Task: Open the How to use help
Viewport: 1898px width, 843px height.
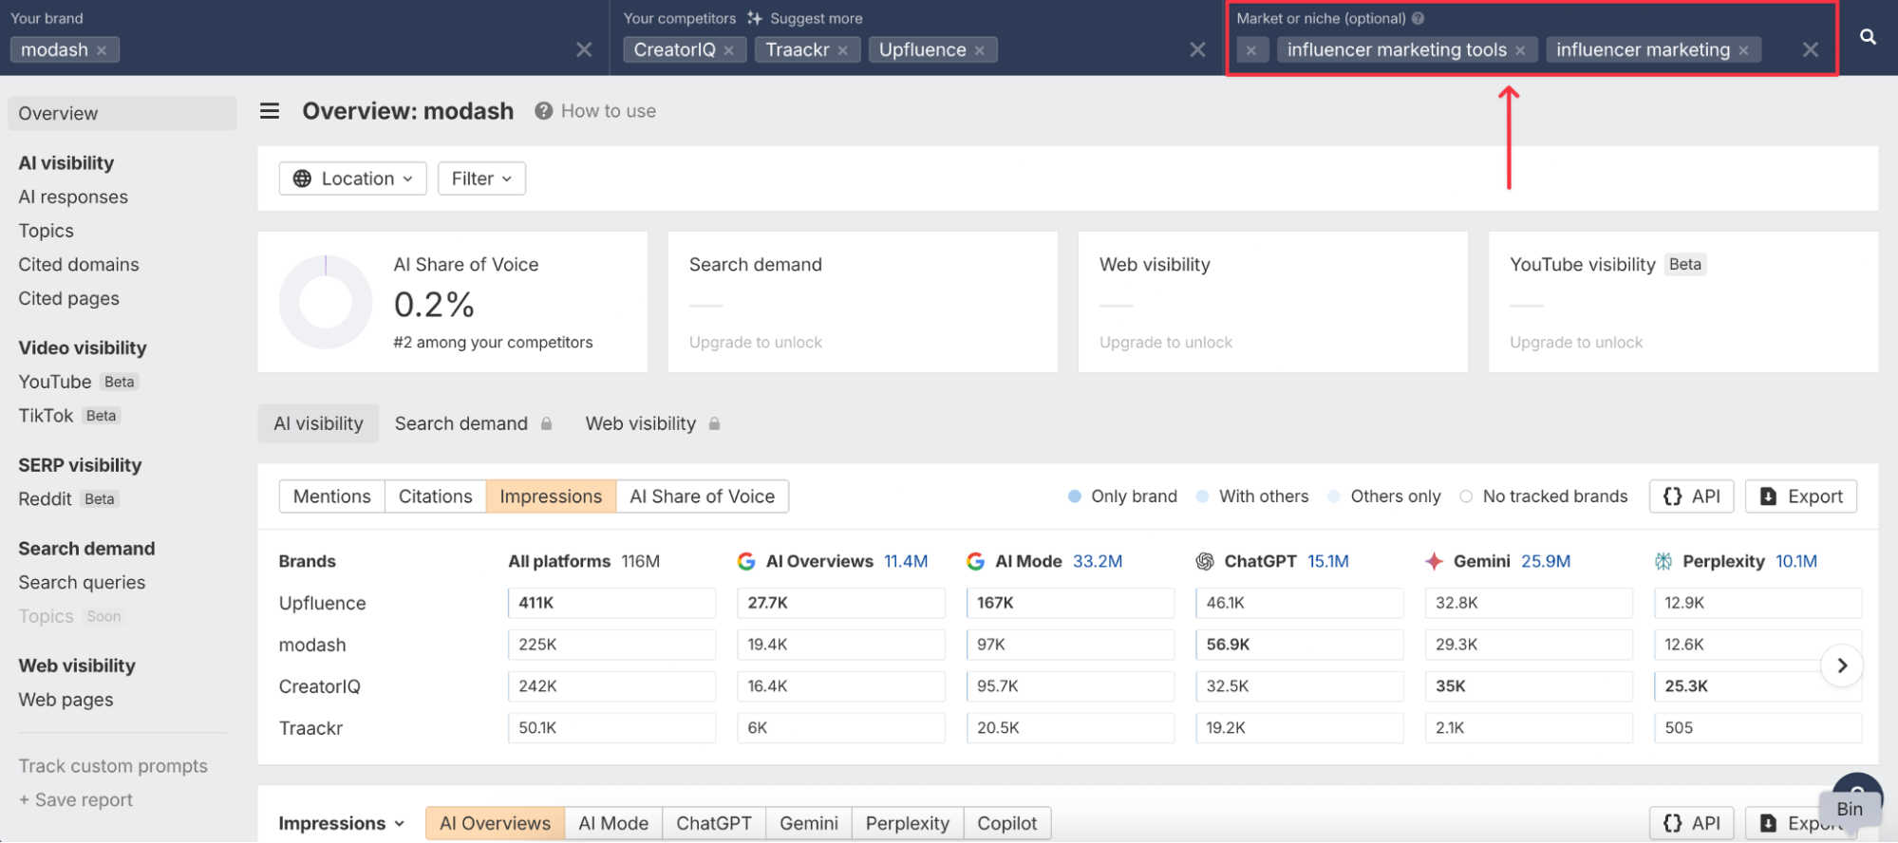Action: [x=595, y=111]
